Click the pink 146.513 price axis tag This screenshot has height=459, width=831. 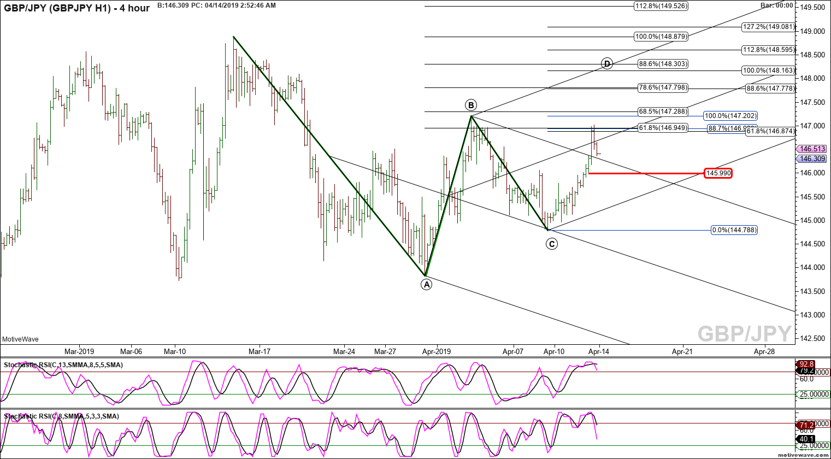[812, 149]
